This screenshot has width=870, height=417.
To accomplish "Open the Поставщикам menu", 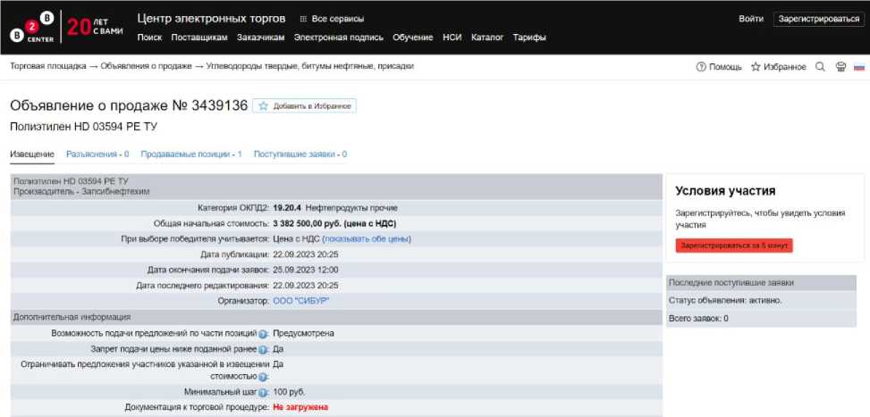I will click(x=199, y=38).
